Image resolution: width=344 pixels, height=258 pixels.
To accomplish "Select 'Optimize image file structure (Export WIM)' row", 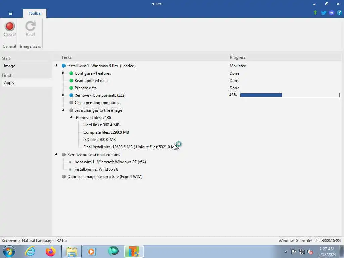I will point(105,177).
